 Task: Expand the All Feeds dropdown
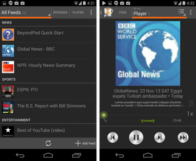[x=26, y=13]
